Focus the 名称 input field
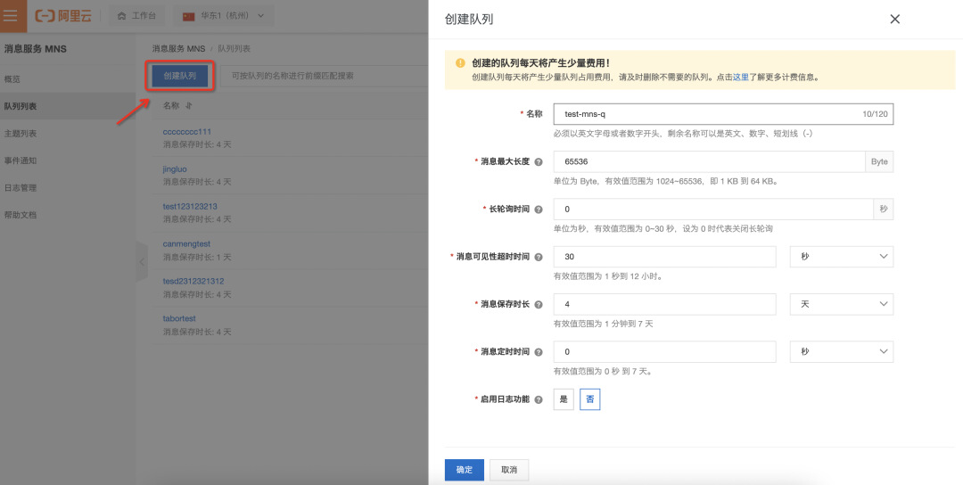This screenshot has width=963, height=485. pyautogui.click(x=723, y=114)
